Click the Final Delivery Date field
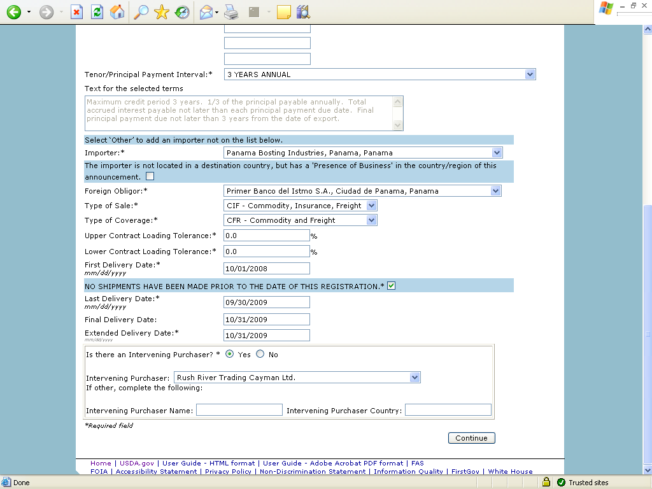 (x=267, y=320)
